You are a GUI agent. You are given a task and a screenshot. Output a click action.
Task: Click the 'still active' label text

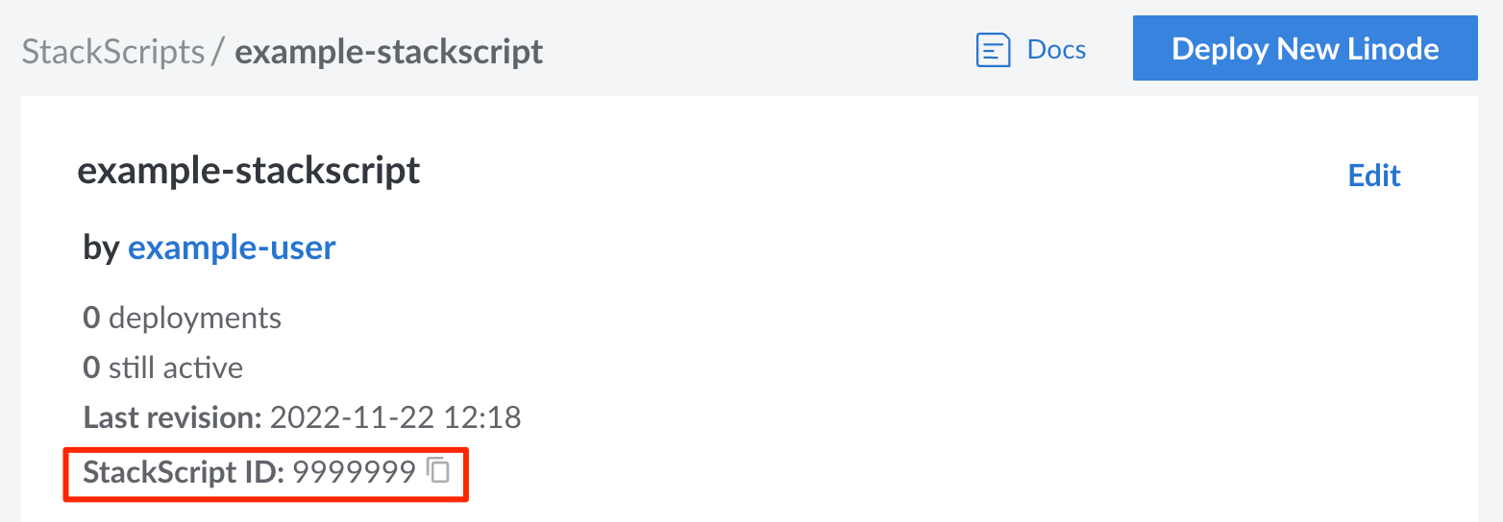[x=175, y=368]
